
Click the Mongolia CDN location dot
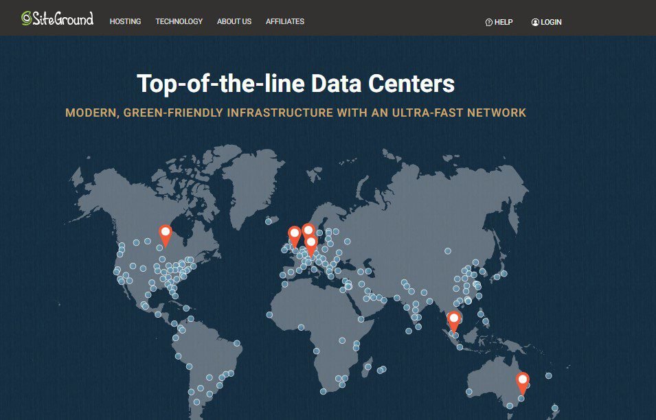coord(448,251)
